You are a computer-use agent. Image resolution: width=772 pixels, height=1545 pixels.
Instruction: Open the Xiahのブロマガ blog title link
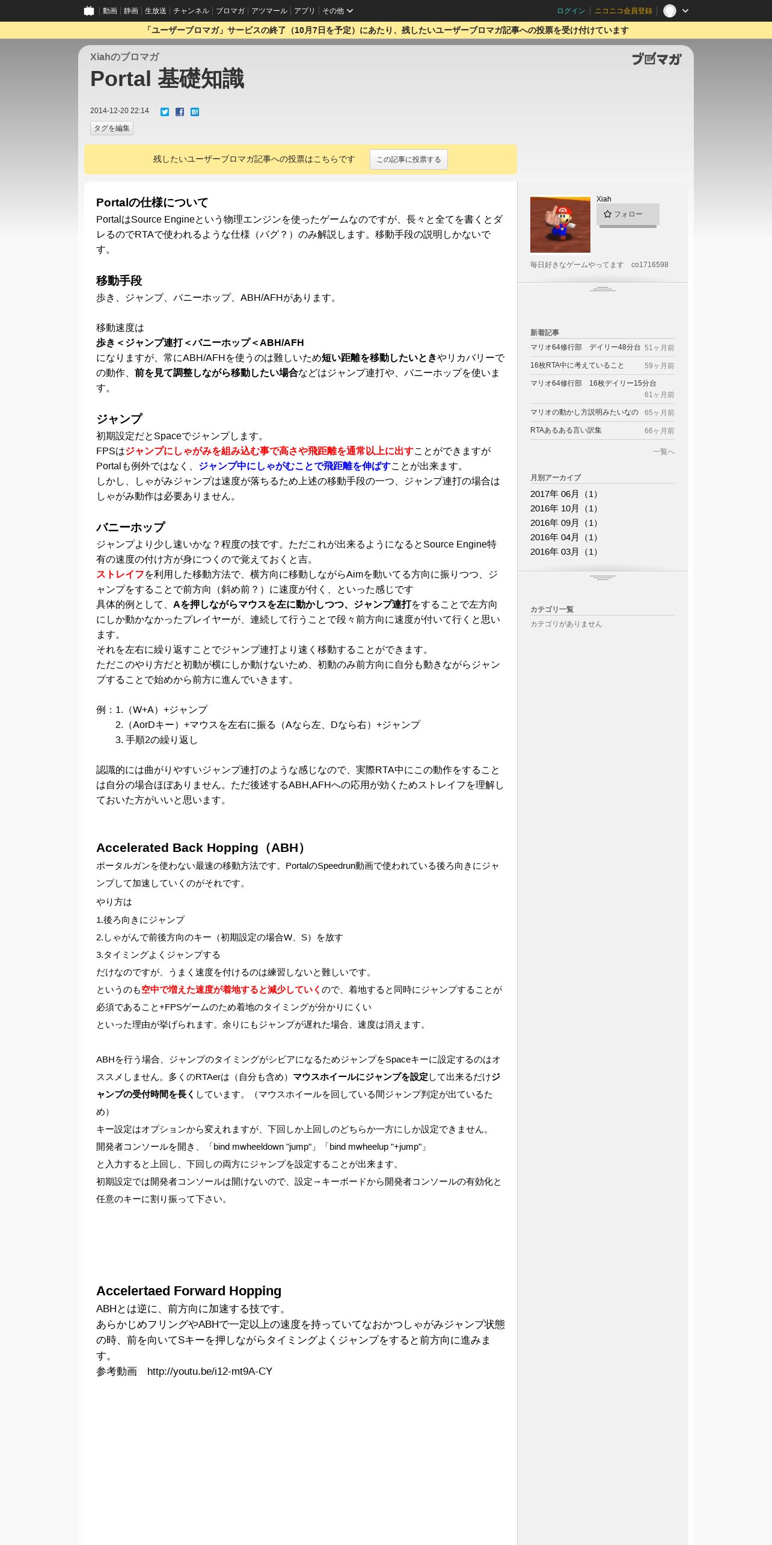pos(124,57)
